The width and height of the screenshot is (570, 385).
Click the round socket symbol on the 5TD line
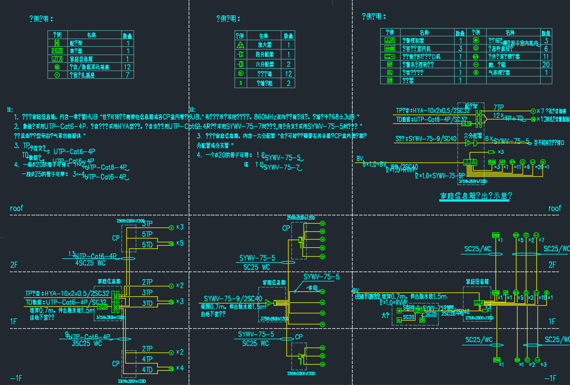171,244
